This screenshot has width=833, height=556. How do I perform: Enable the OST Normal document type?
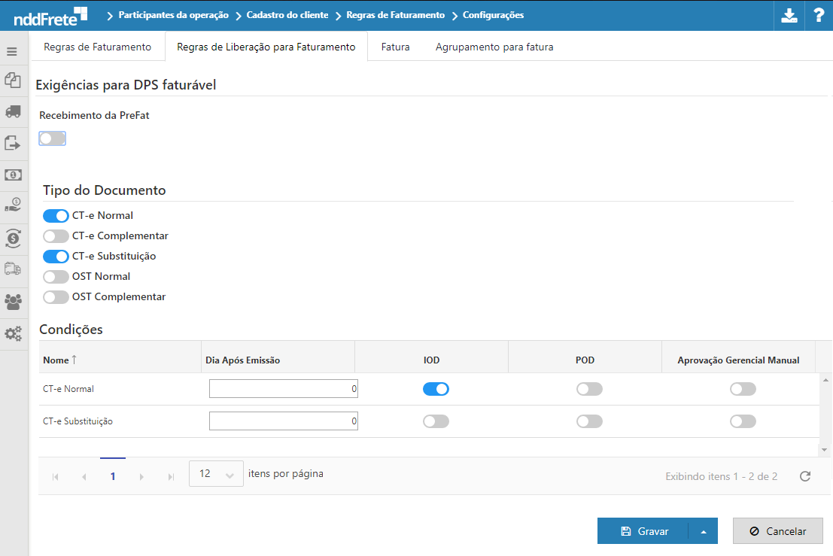(x=56, y=277)
